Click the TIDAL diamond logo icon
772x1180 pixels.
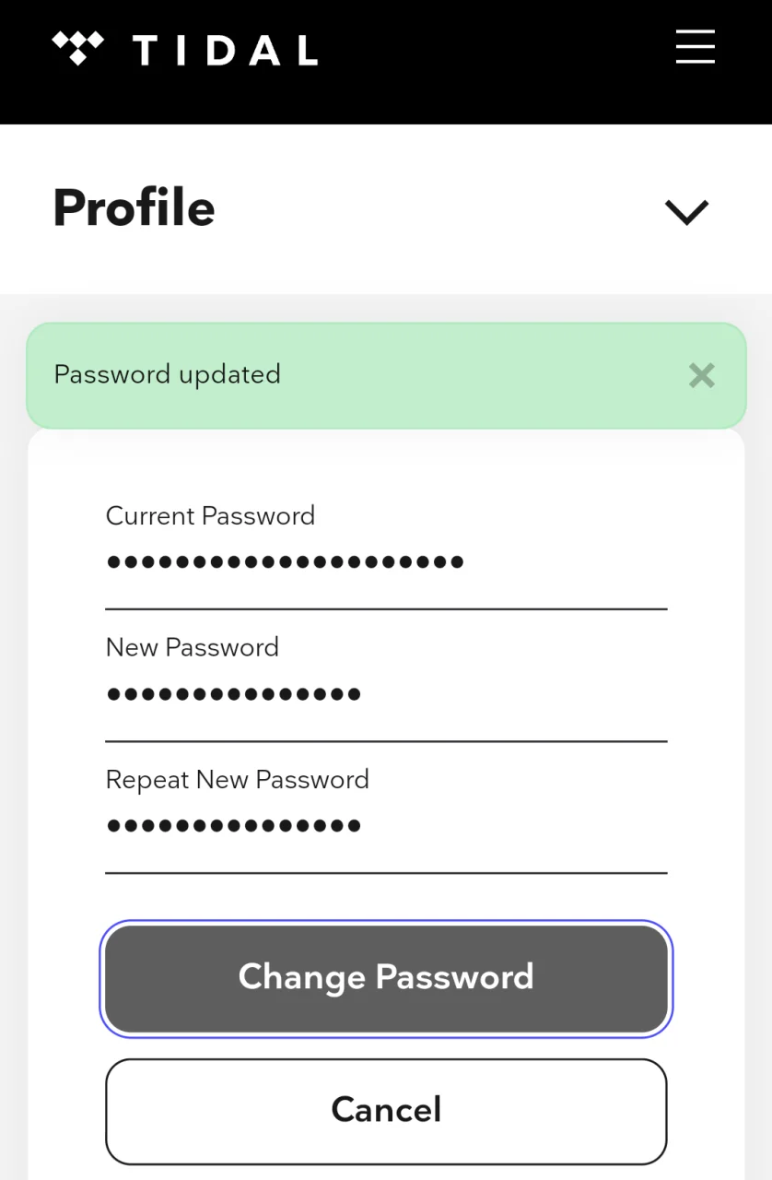[x=77, y=48]
